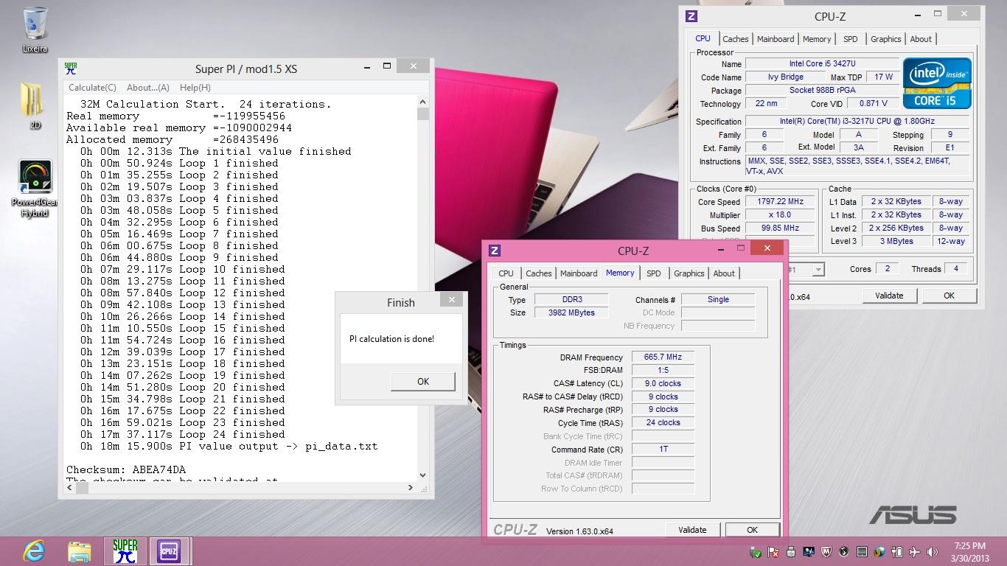The height and width of the screenshot is (566, 1007).
Task: Click the CAS# Latency value 9.0 clocks
Action: pyautogui.click(x=663, y=383)
